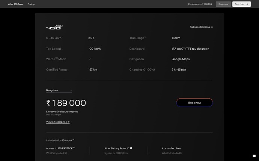
Task: Click the 5 years or 60 000 km text
Action: (116, 153)
